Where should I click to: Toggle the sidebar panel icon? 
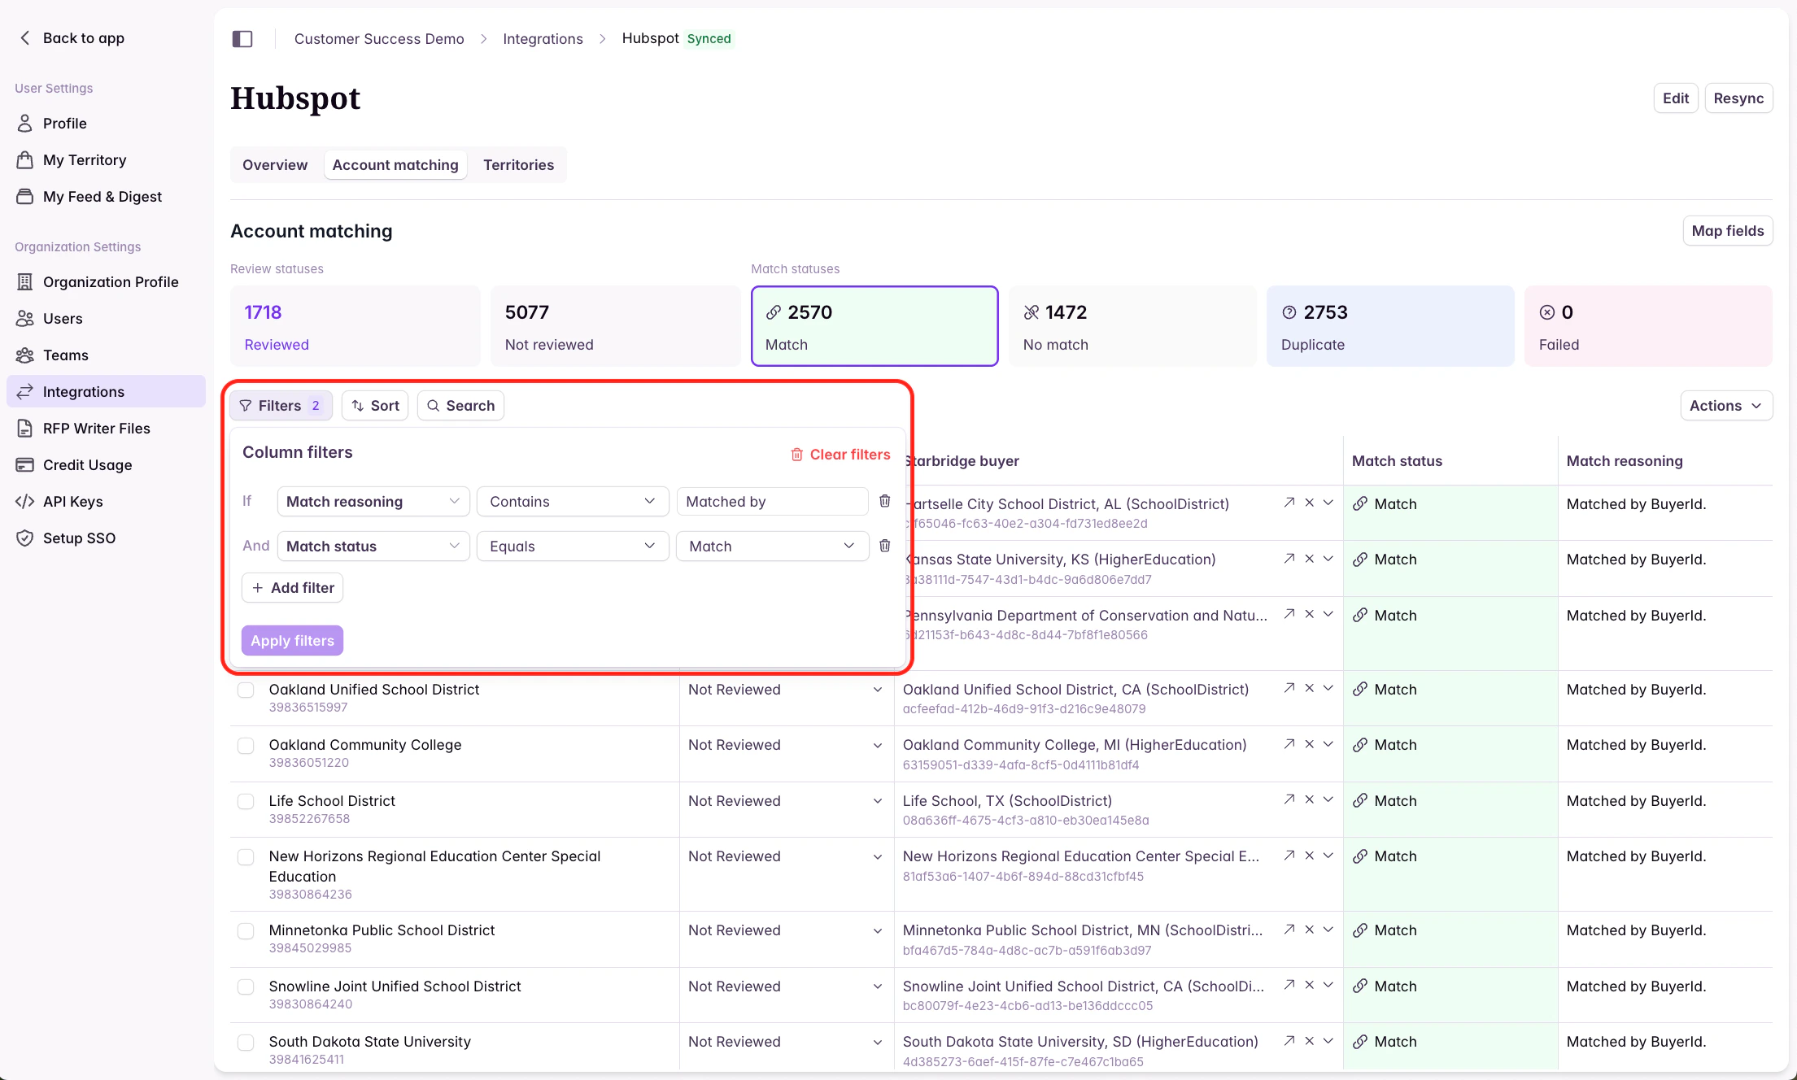coord(242,39)
